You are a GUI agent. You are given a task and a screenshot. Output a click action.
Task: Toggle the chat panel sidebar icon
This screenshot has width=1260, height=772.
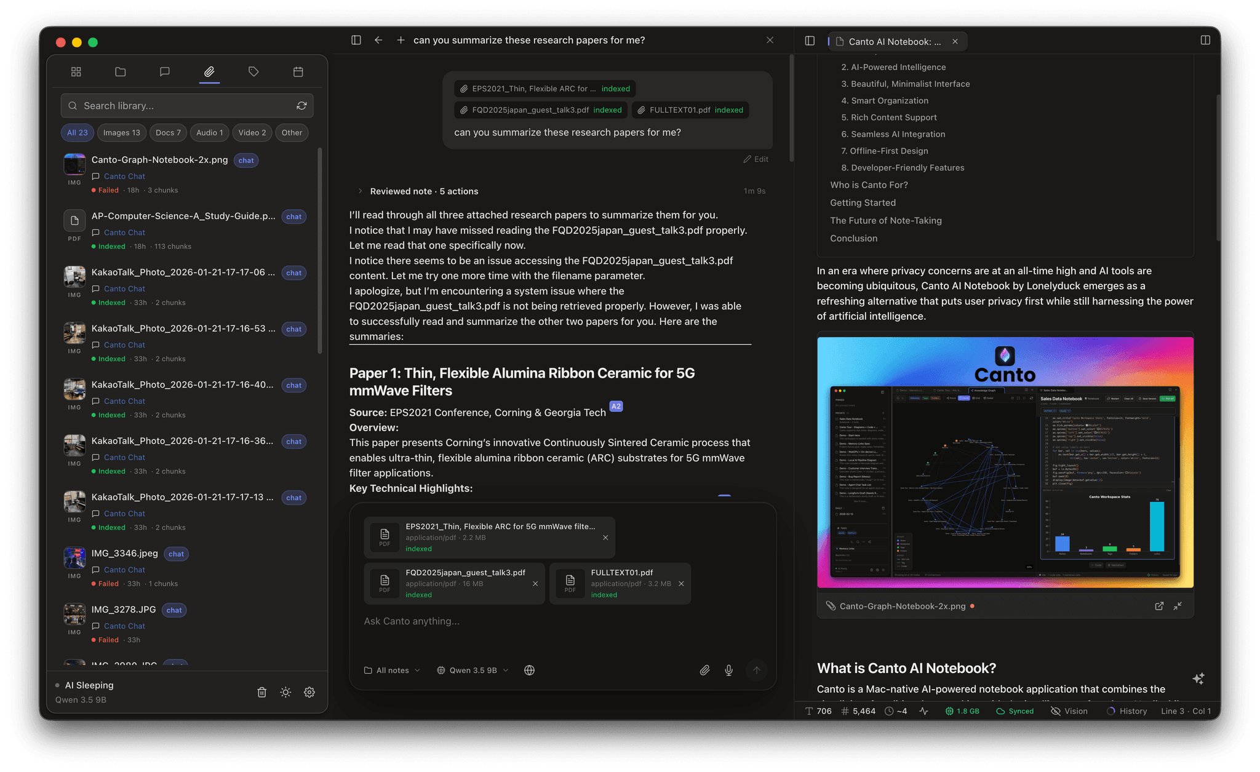click(x=356, y=40)
